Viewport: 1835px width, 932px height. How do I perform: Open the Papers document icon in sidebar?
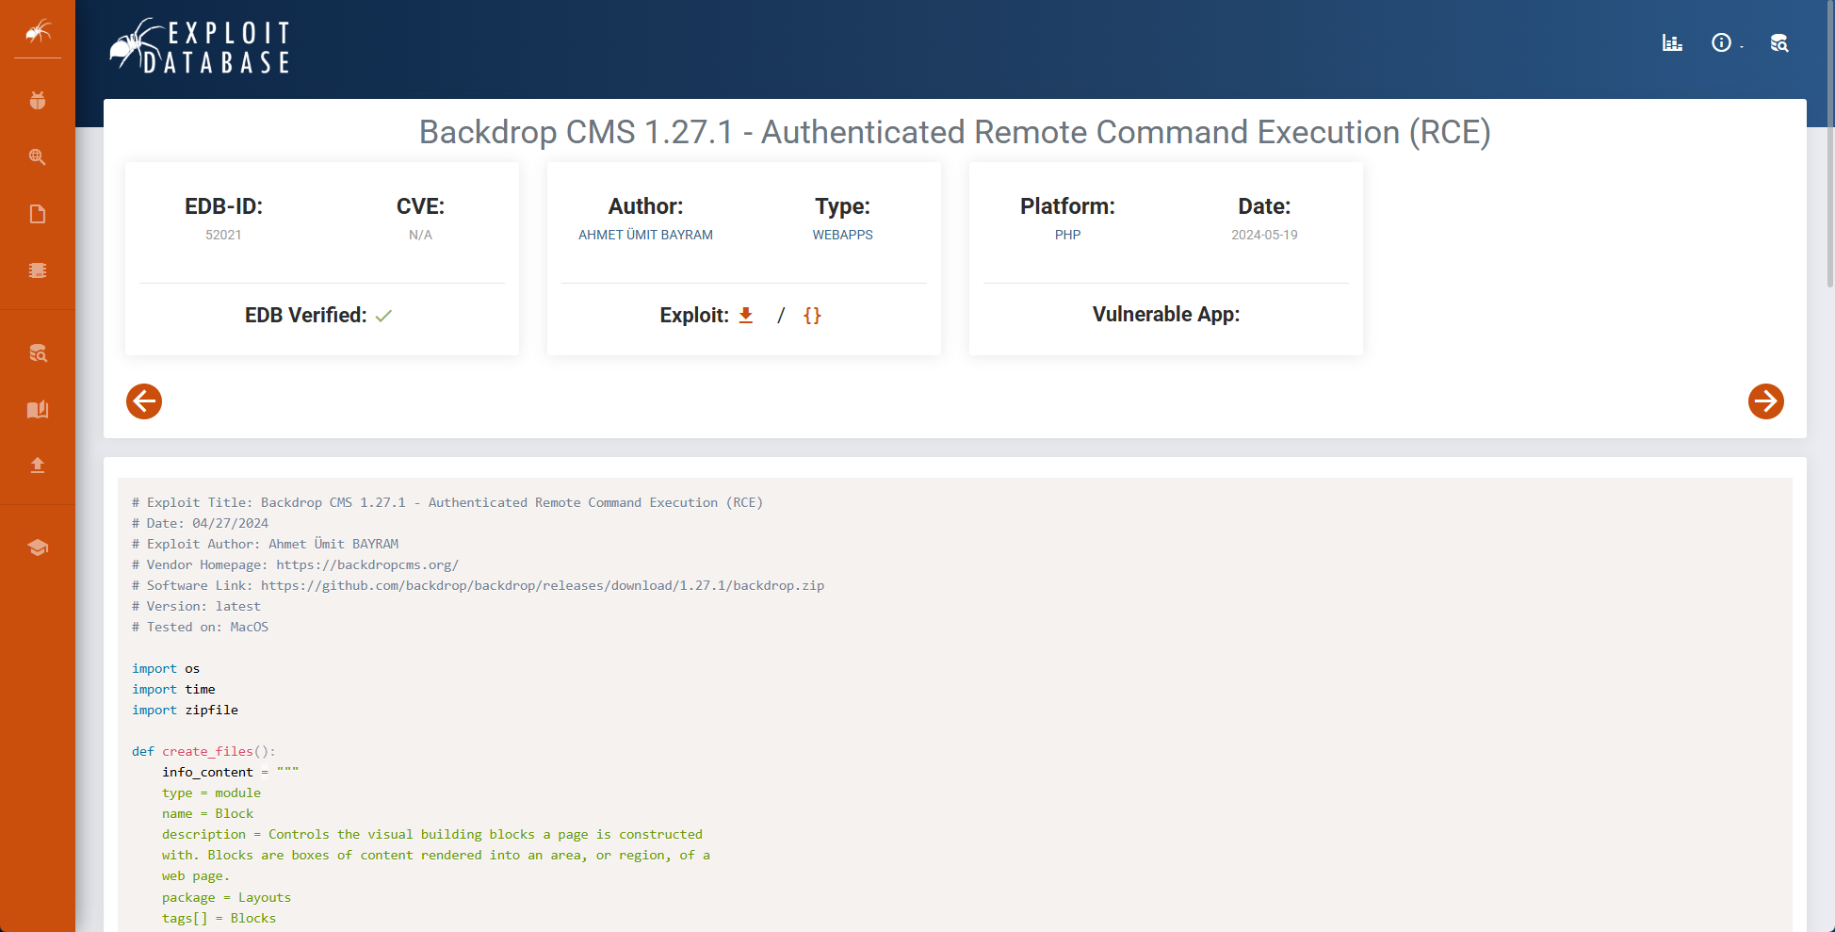click(x=38, y=214)
